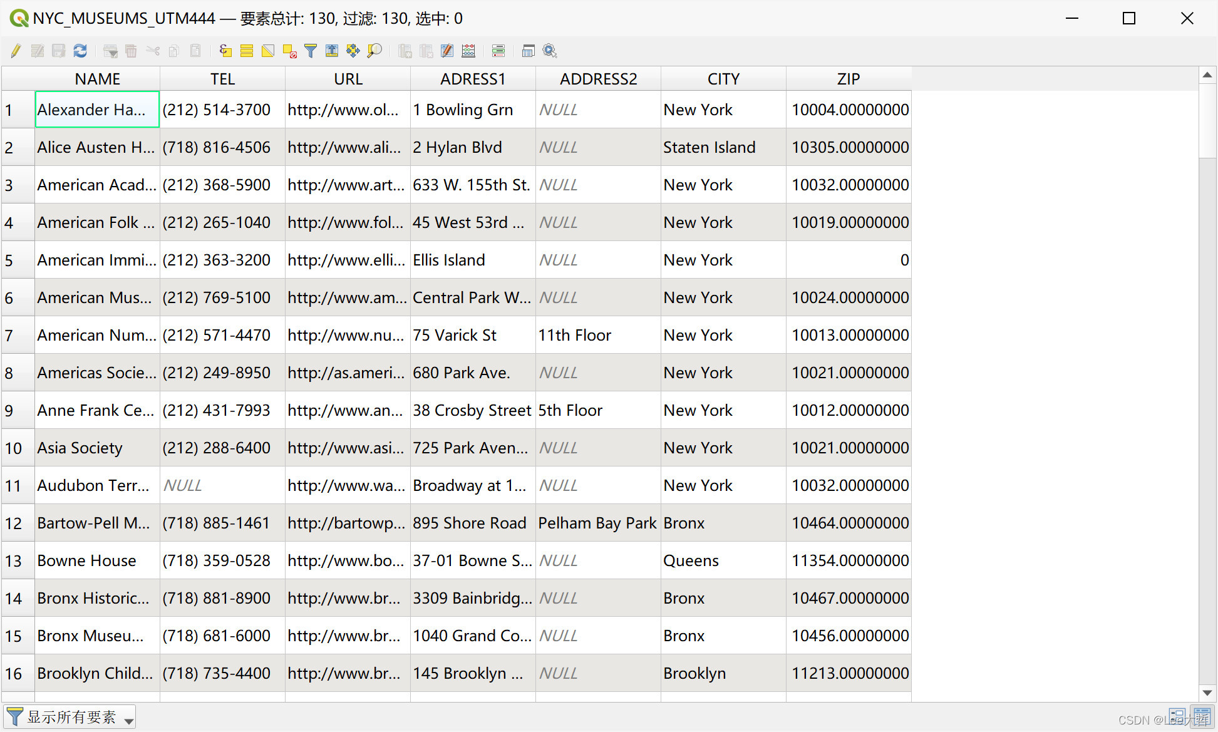The width and height of the screenshot is (1218, 732).
Task: Switch to table view
Action: point(1202,716)
